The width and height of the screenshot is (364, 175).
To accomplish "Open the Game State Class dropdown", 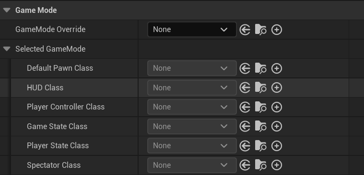I will tap(192, 126).
